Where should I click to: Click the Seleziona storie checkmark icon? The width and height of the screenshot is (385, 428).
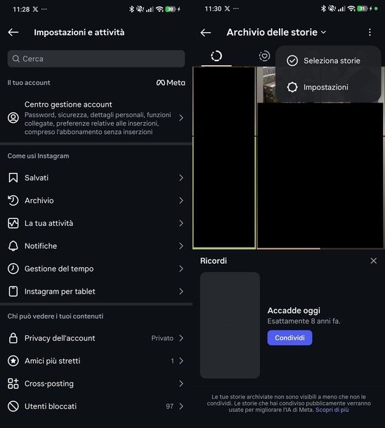pos(292,60)
